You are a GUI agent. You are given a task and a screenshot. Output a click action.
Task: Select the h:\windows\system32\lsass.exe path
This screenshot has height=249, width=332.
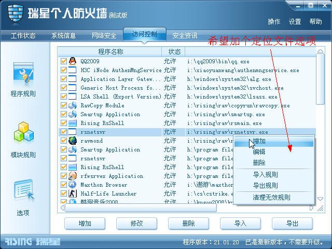pos(232,97)
